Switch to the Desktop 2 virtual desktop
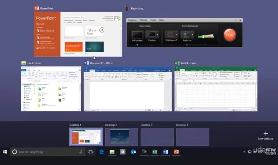Viewport: 278px width, 165px height. point(122,137)
